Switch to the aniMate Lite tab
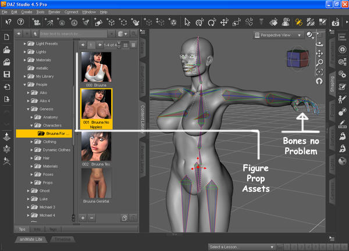This screenshot has width=349, height=251. (31, 239)
